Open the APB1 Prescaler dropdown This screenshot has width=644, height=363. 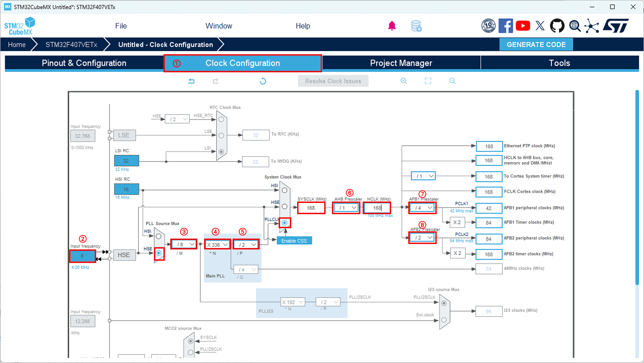[422, 208]
